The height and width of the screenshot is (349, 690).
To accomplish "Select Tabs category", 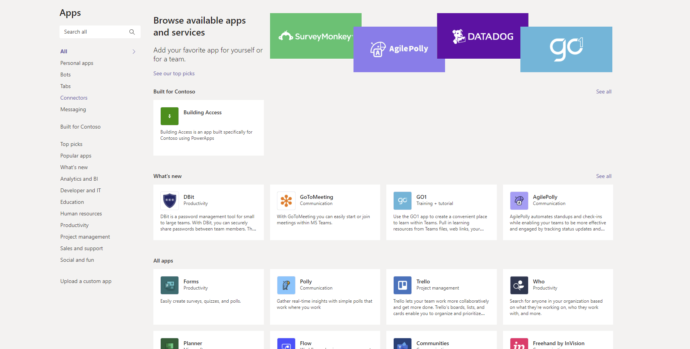I will (66, 86).
